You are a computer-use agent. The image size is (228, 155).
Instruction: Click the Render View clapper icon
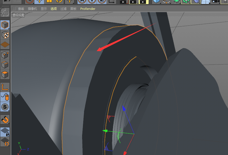pyautogui.click(x=124, y=2)
